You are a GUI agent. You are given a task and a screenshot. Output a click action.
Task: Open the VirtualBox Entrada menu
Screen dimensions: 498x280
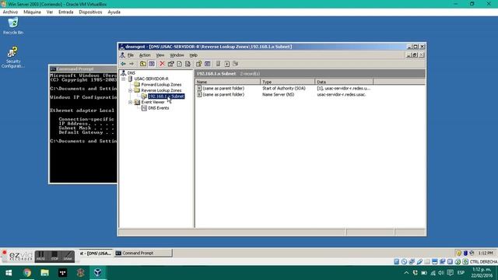(65, 12)
